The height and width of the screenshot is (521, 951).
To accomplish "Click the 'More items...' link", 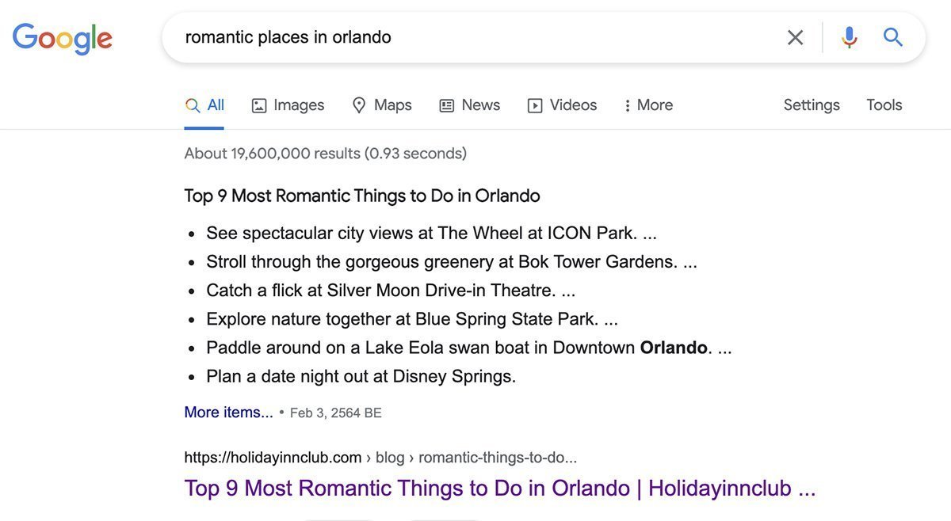I will (x=228, y=413).
